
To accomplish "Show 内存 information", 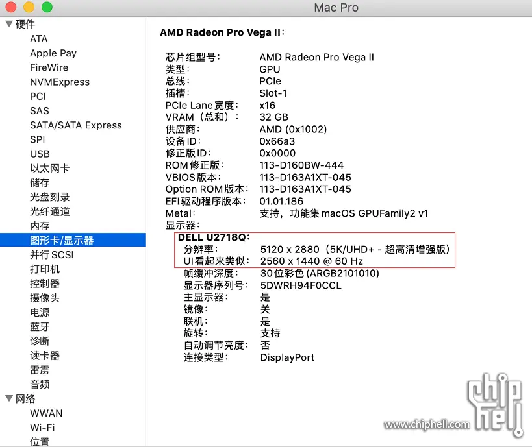I will [40, 226].
